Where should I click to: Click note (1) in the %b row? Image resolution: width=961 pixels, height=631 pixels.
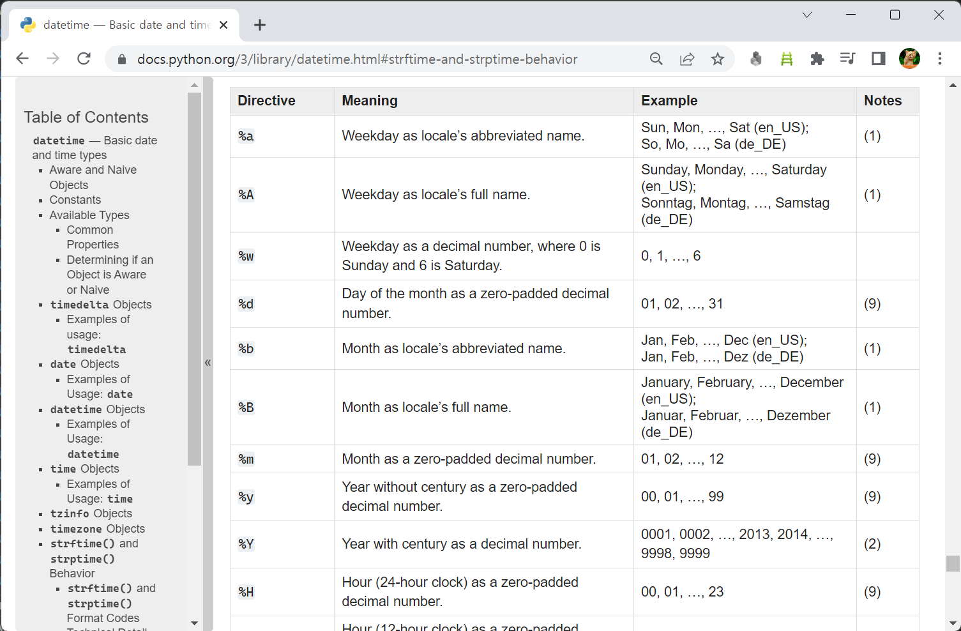[x=872, y=349]
